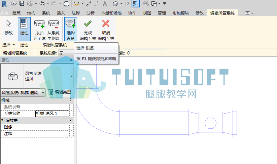Open the 视图 ribbon tab

[x=147, y=13]
